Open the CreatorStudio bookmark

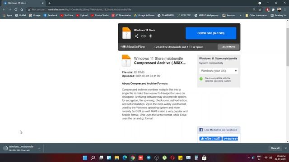pos(100,15)
